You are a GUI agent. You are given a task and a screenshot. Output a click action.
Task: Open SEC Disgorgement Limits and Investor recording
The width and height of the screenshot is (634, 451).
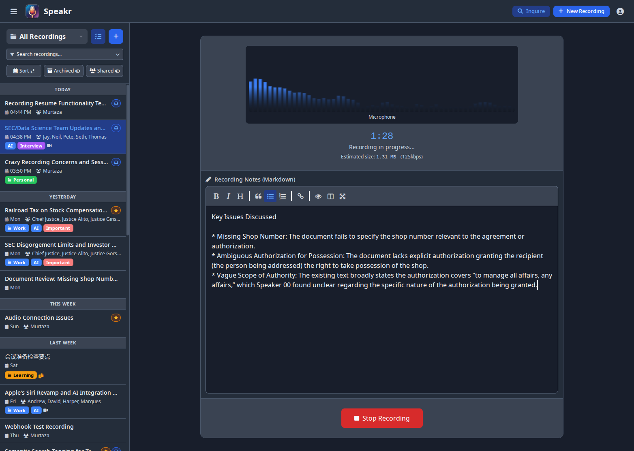tap(63, 254)
